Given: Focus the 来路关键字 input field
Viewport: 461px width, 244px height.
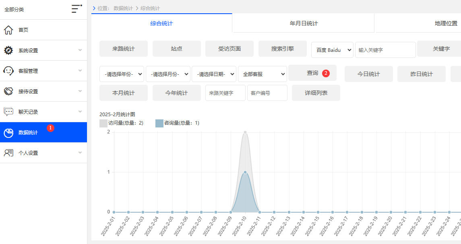Looking at the screenshot, I should pyautogui.click(x=225, y=93).
